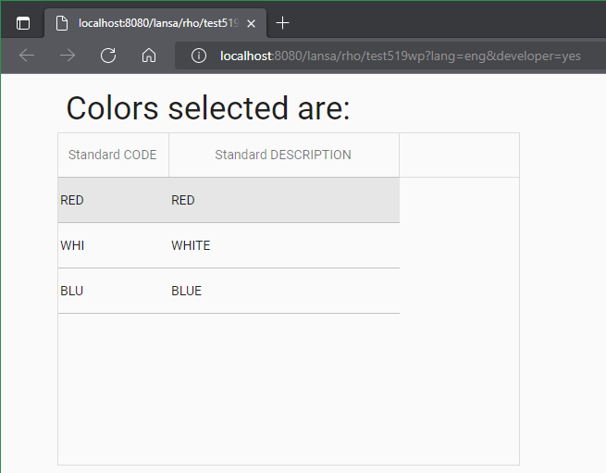Sort by Standard DESCRIPTION column header

(x=284, y=156)
